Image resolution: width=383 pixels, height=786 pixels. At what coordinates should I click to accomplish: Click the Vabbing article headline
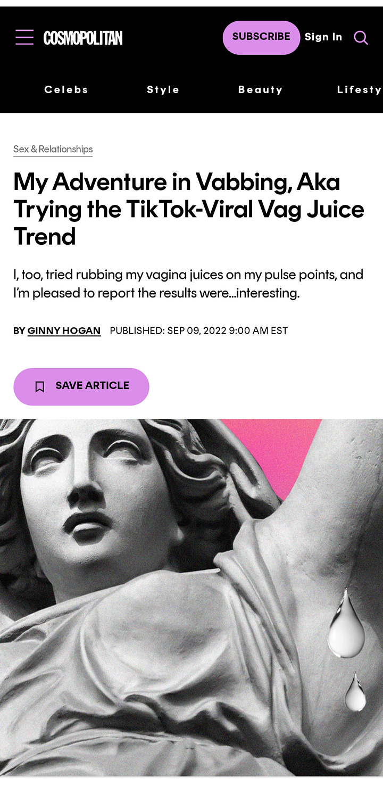tap(189, 209)
